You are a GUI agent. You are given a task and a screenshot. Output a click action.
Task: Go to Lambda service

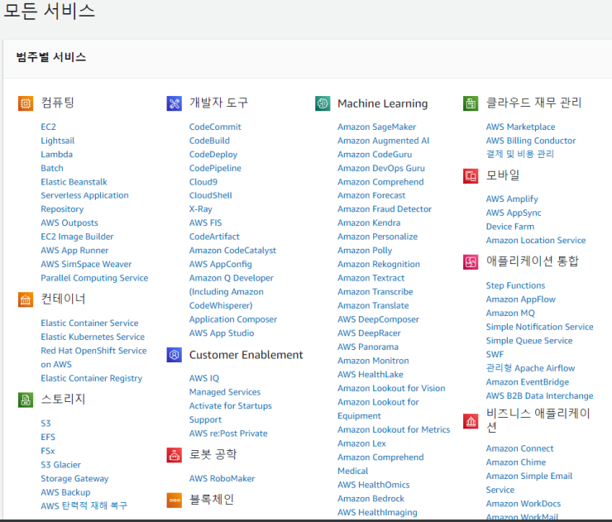click(56, 154)
